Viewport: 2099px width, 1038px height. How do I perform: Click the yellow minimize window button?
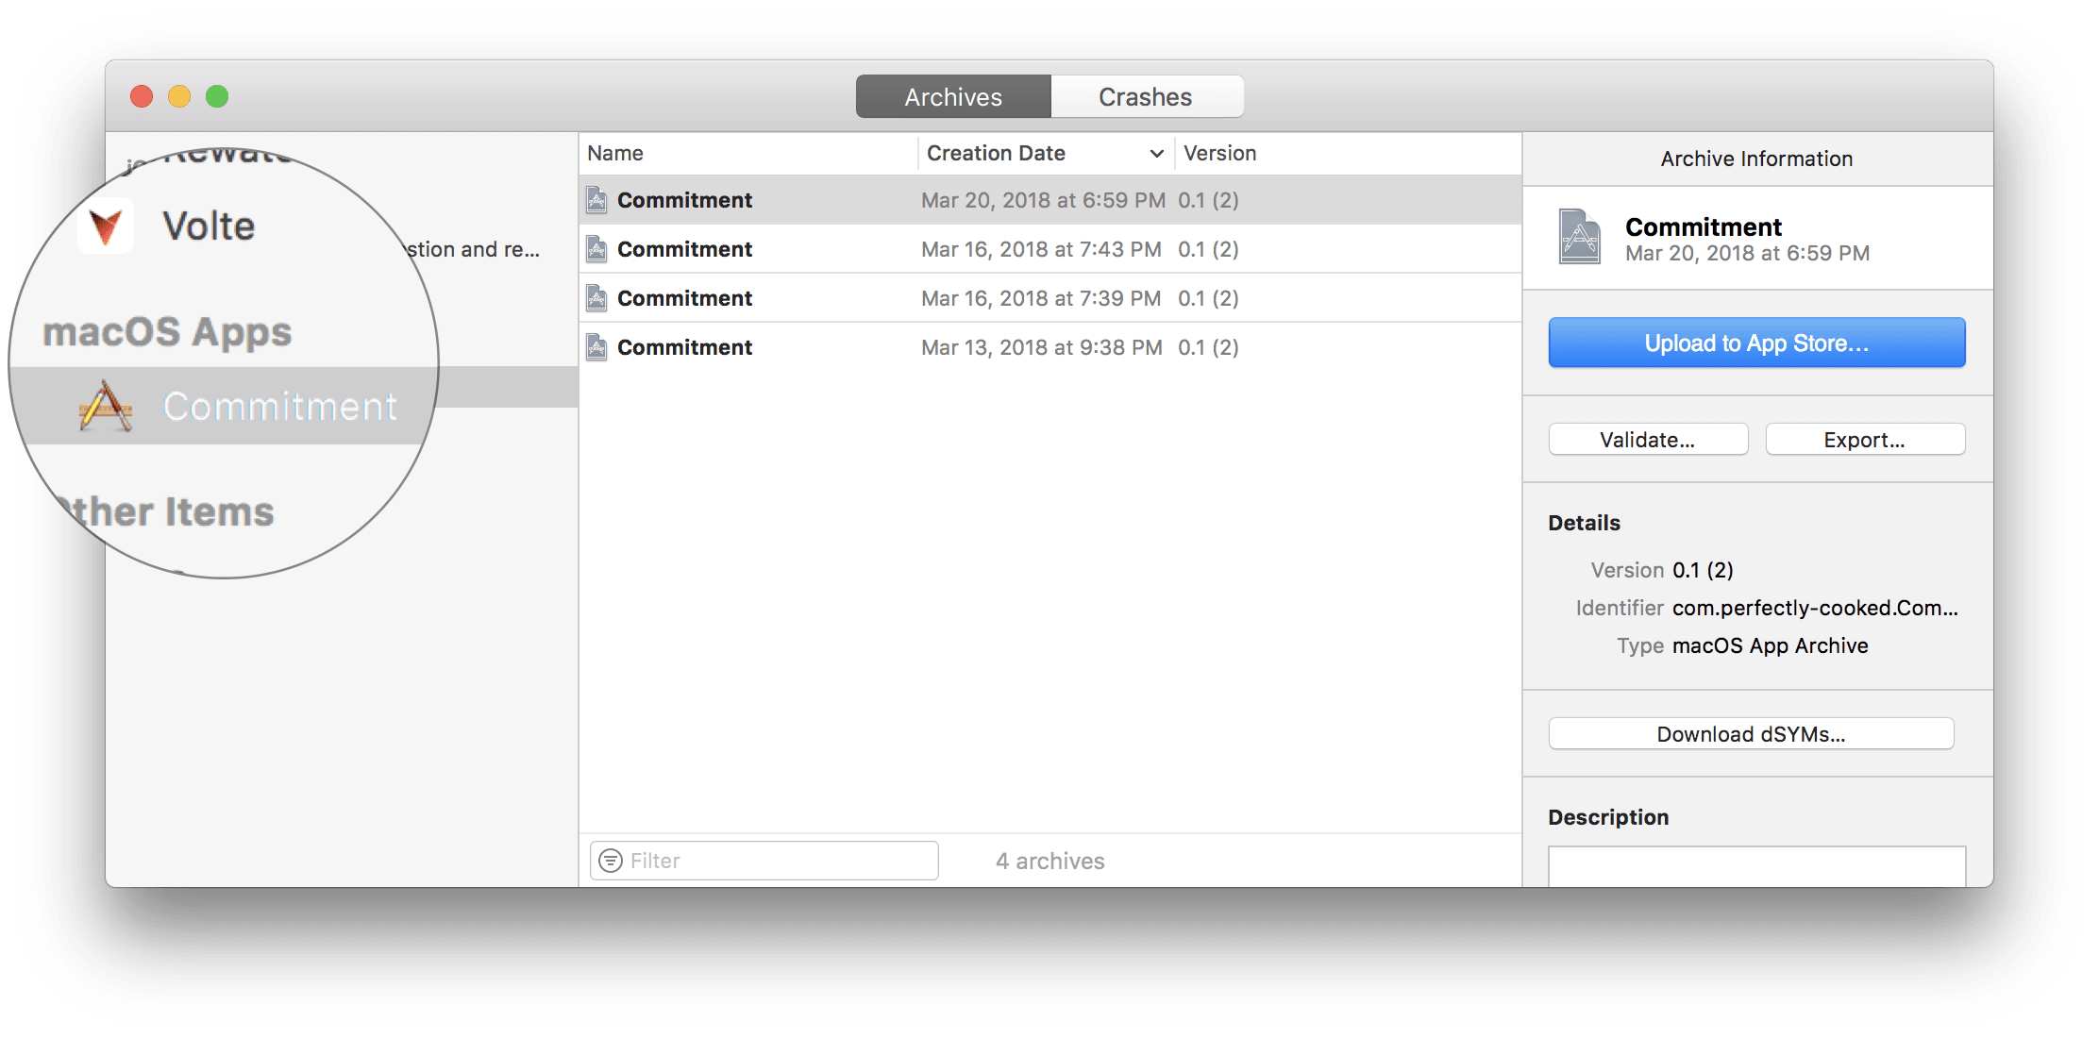[x=179, y=96]
